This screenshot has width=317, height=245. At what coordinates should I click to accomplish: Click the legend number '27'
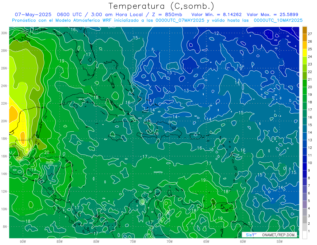(310, 34)
